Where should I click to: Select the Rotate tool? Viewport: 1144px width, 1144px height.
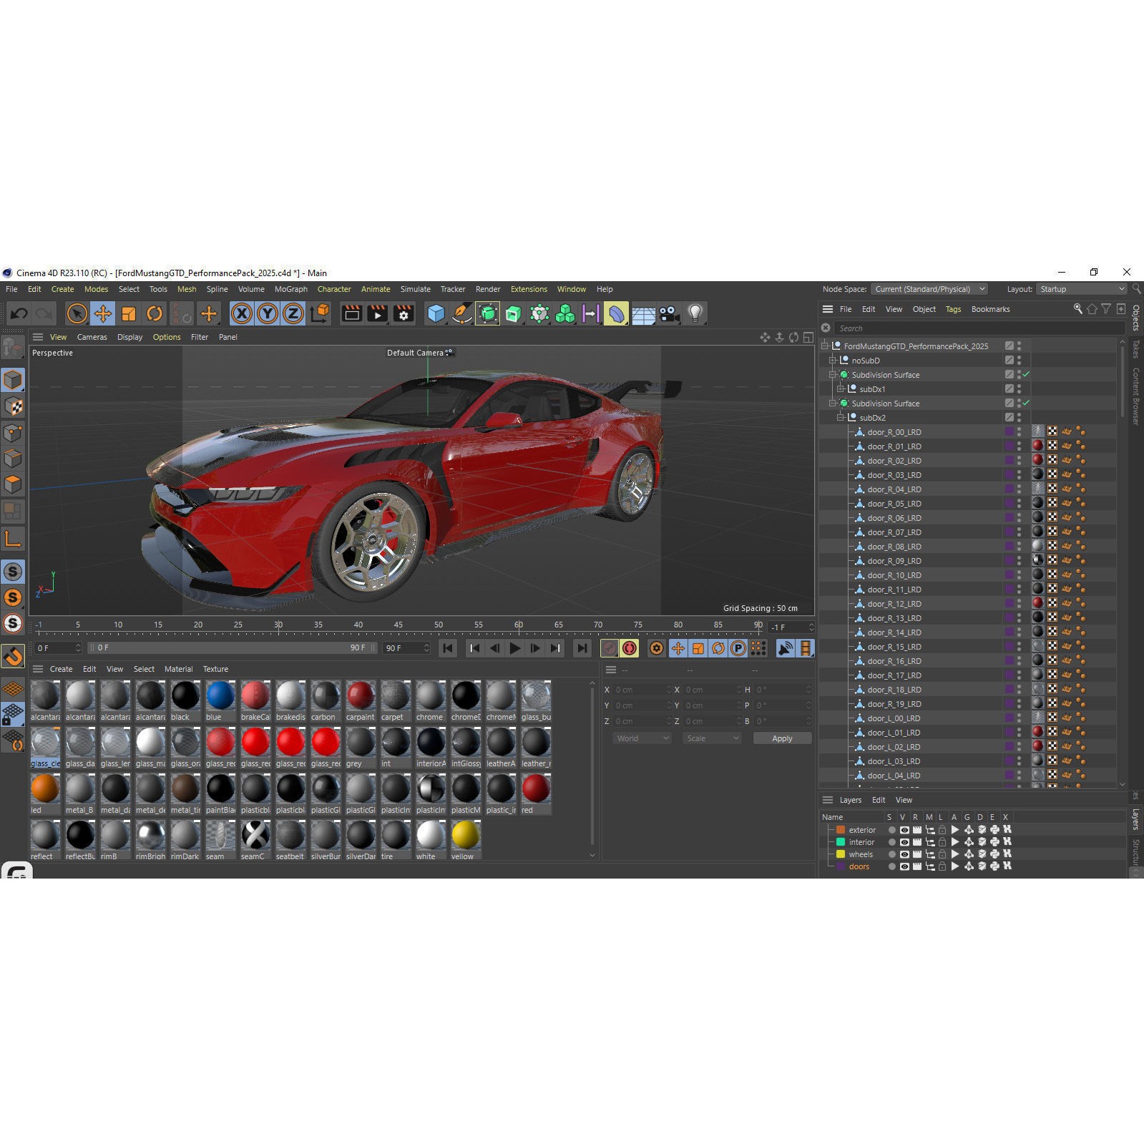coord(155,313)
